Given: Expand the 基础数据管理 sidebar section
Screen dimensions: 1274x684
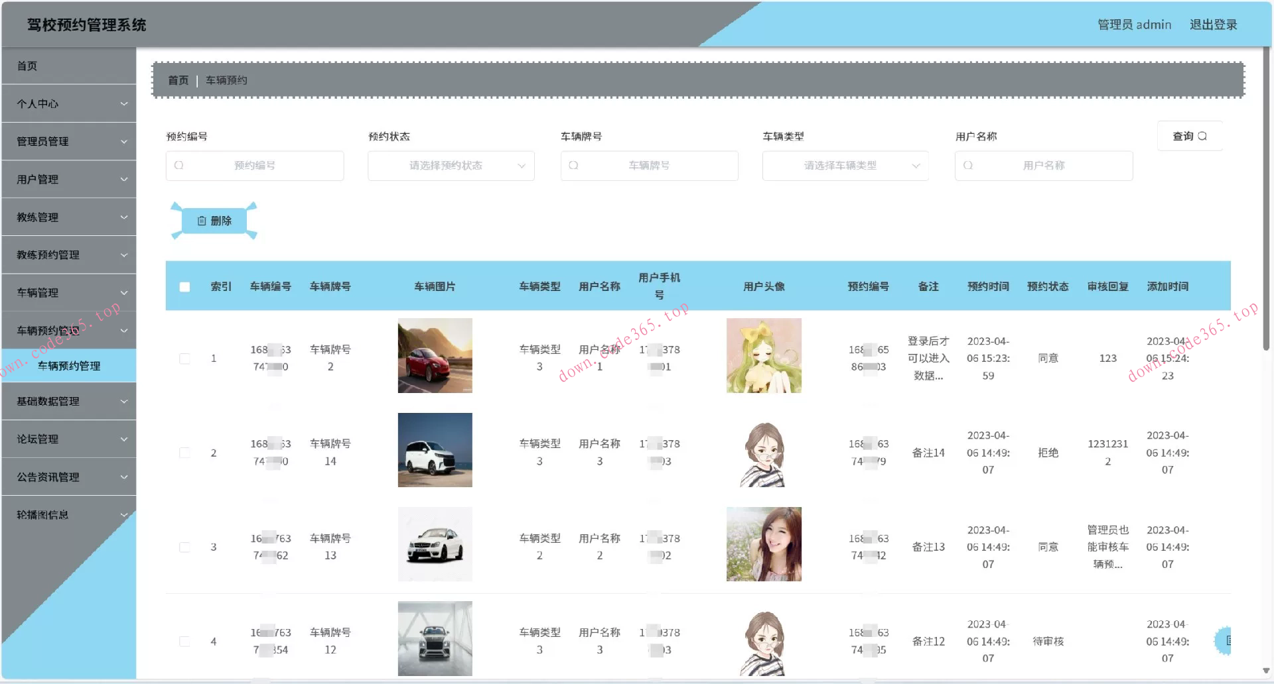Looking at the screenshot, I should pyautogui.click(x=68, y=400).
